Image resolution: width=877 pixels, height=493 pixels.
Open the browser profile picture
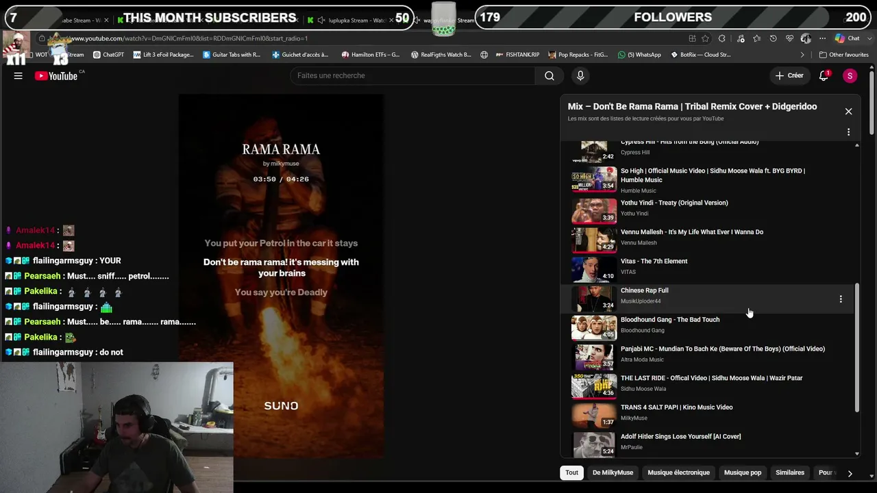pos(806,38)
